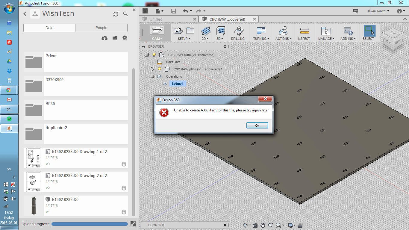The height and width of the screenshot is (230, 409).
Task: Go back from the WishTech data panel
Action: pos(25,14)
